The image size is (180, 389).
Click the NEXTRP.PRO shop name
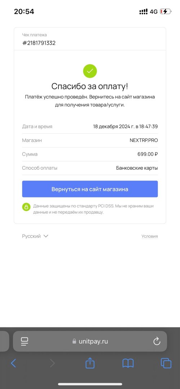(x=144, y=140)
